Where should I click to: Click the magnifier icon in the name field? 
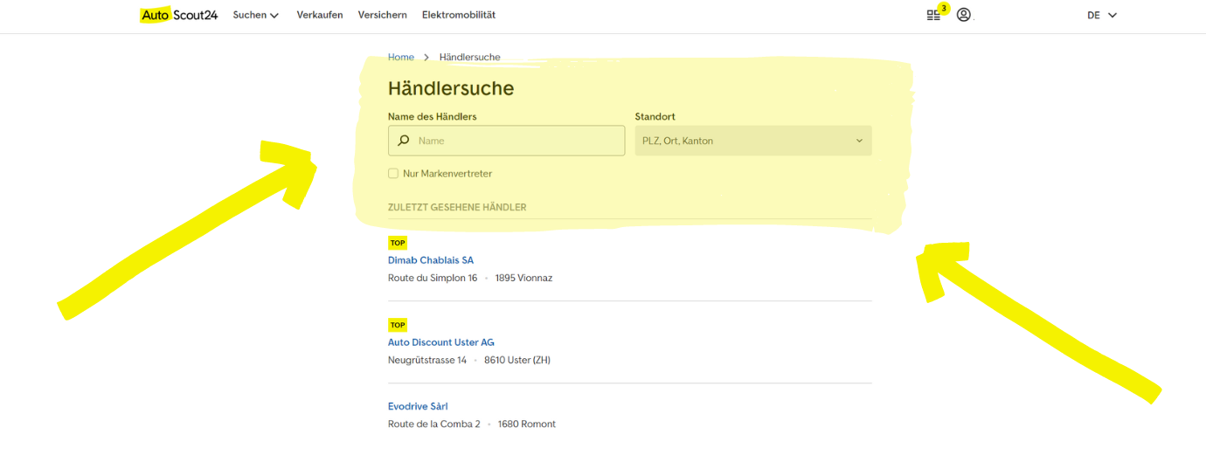click(x=404, y=141)
